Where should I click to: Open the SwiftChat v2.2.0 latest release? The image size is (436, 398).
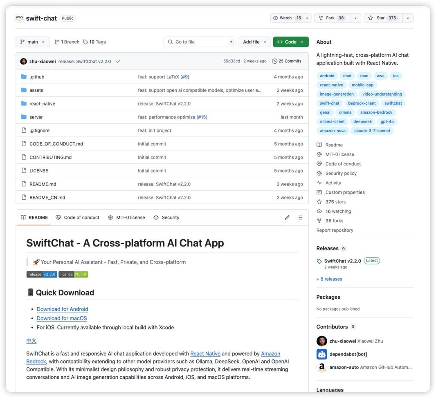click(x=343, y=261)
